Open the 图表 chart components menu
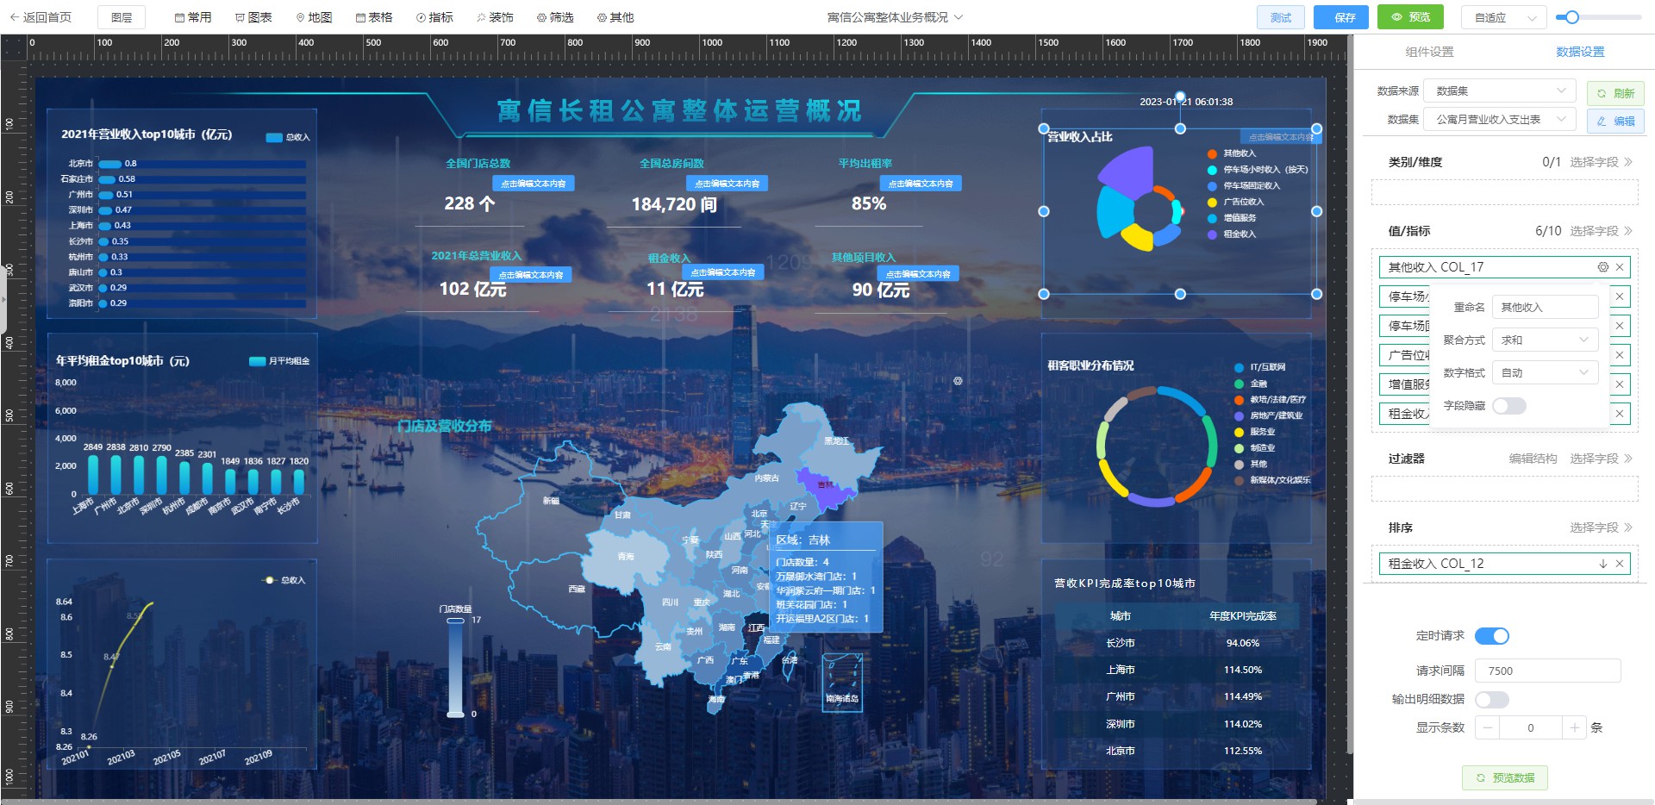Viewport: 1655px width, 805px height. point(253,17)
